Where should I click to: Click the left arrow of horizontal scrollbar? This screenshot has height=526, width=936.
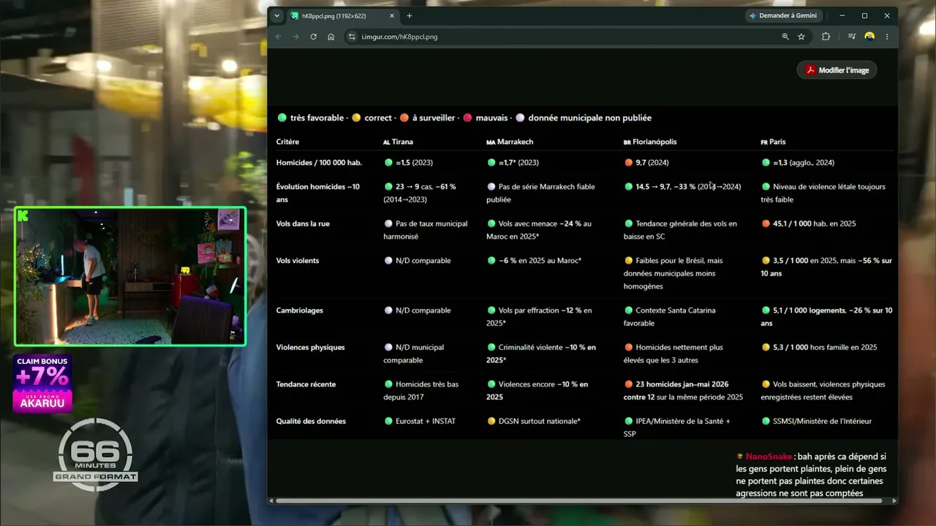[272, 501]
